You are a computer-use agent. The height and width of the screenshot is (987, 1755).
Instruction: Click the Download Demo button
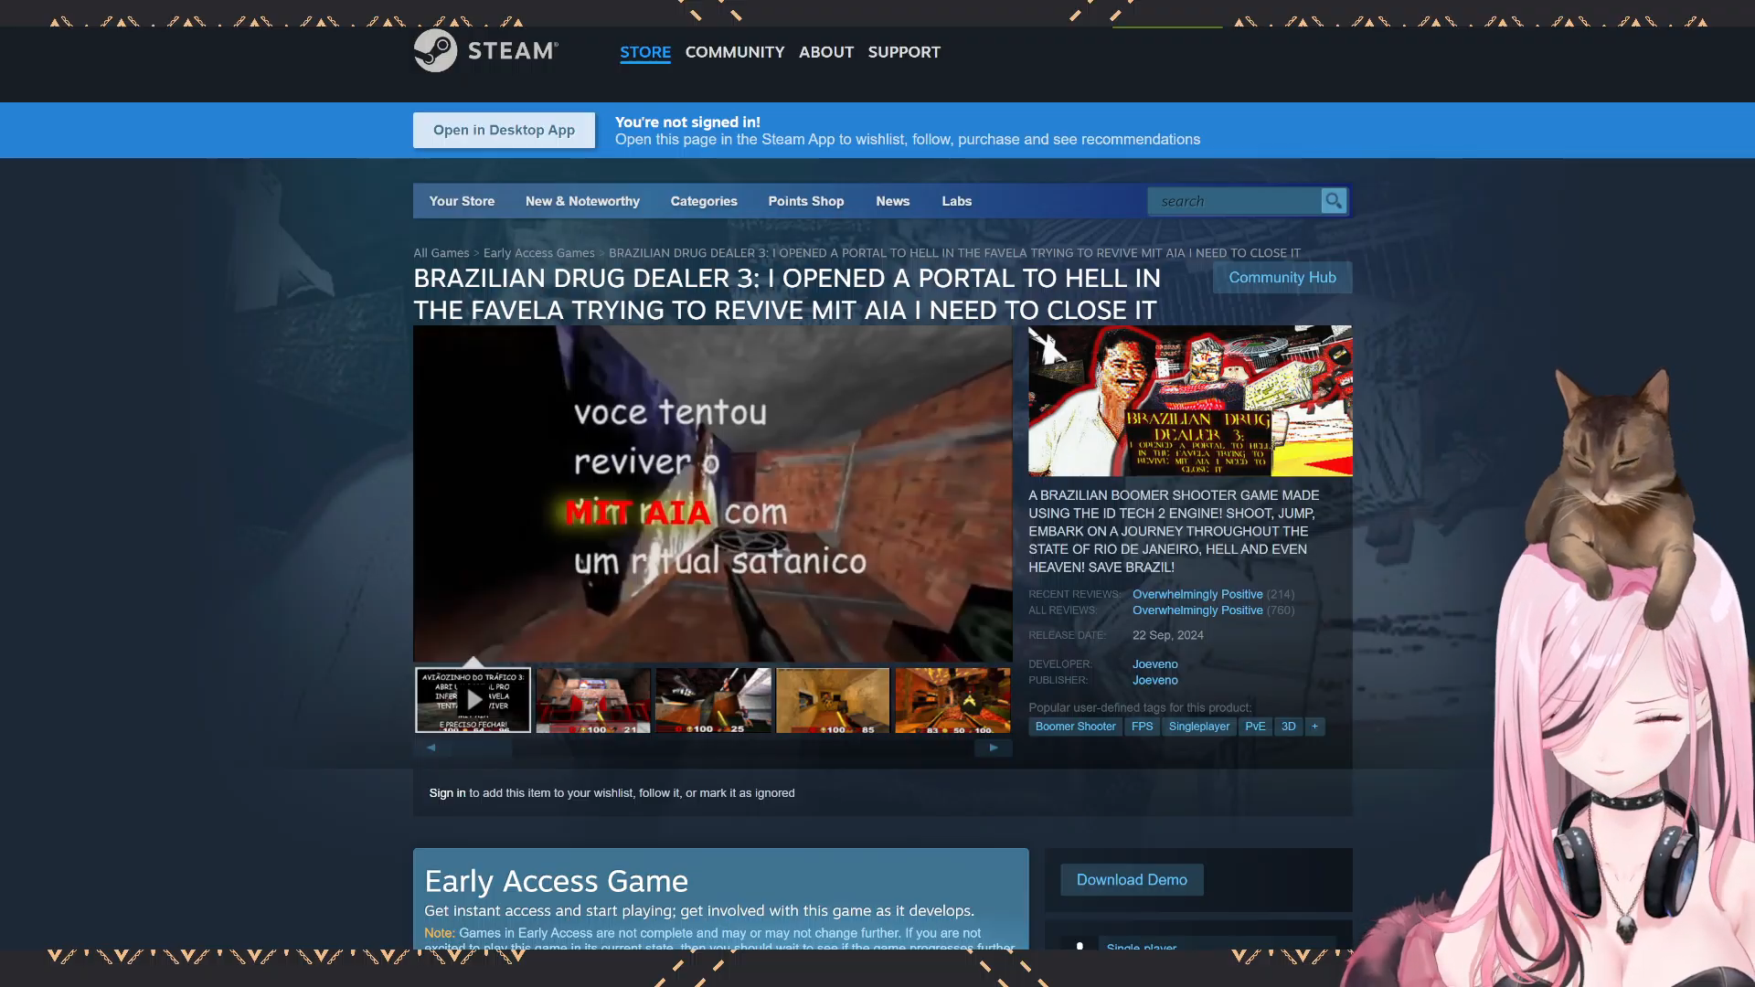(1131, 879)
